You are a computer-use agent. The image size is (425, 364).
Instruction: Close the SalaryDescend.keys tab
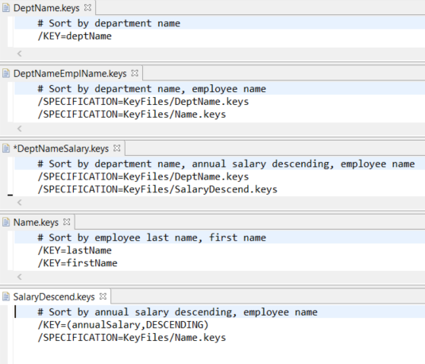click(103, 296)
